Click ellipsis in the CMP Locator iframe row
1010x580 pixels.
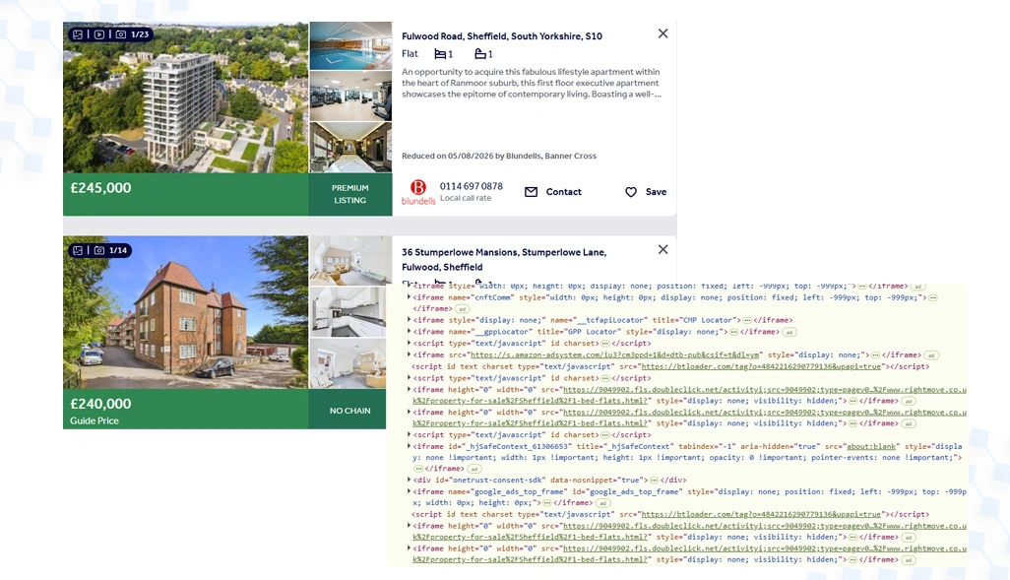pos(746,320)
